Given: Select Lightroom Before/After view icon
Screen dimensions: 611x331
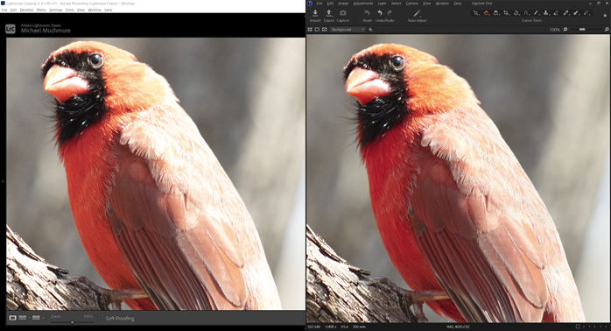Looking at the screenshot, I should coord(23,318).
